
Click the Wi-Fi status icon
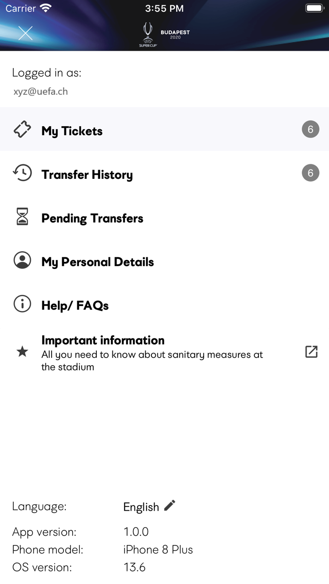(45, 7)
